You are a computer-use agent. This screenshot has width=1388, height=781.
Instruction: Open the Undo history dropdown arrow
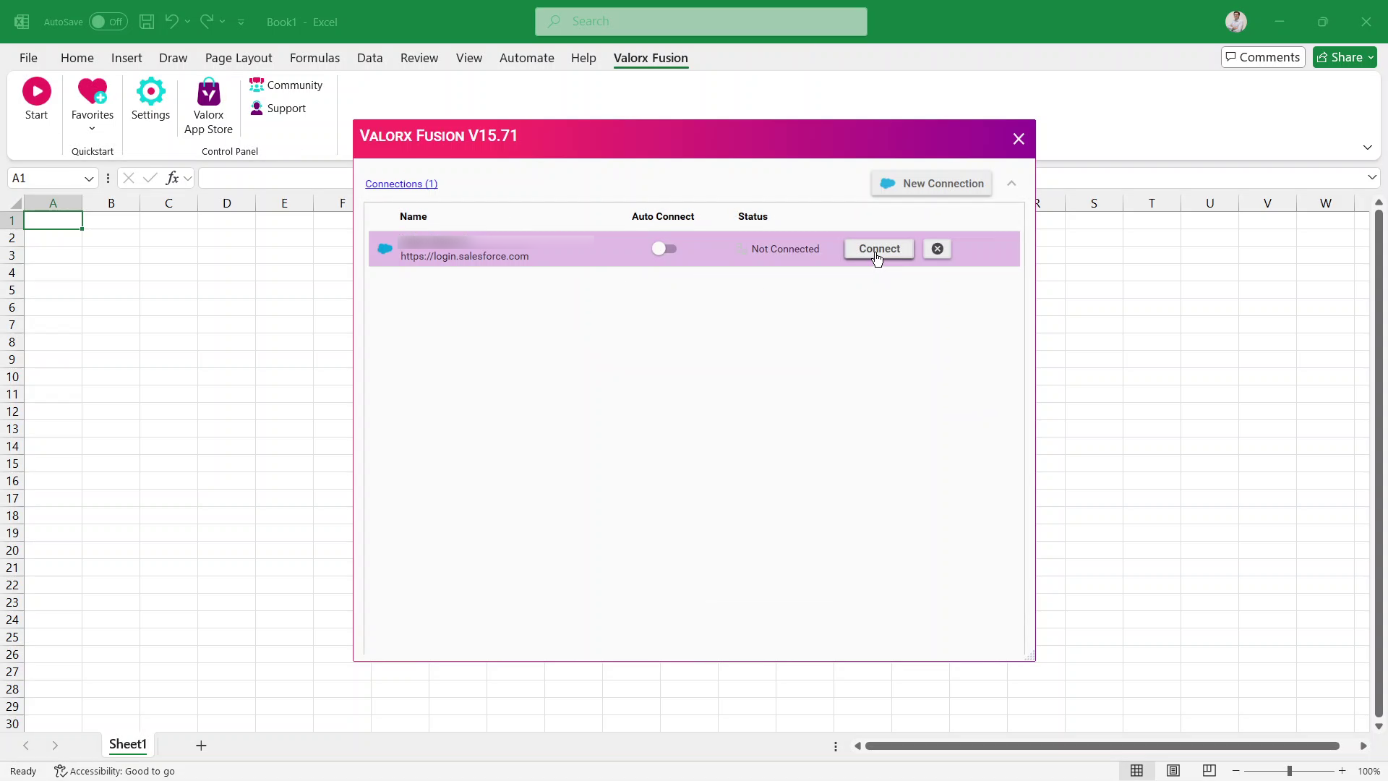[x=187, y=22]
